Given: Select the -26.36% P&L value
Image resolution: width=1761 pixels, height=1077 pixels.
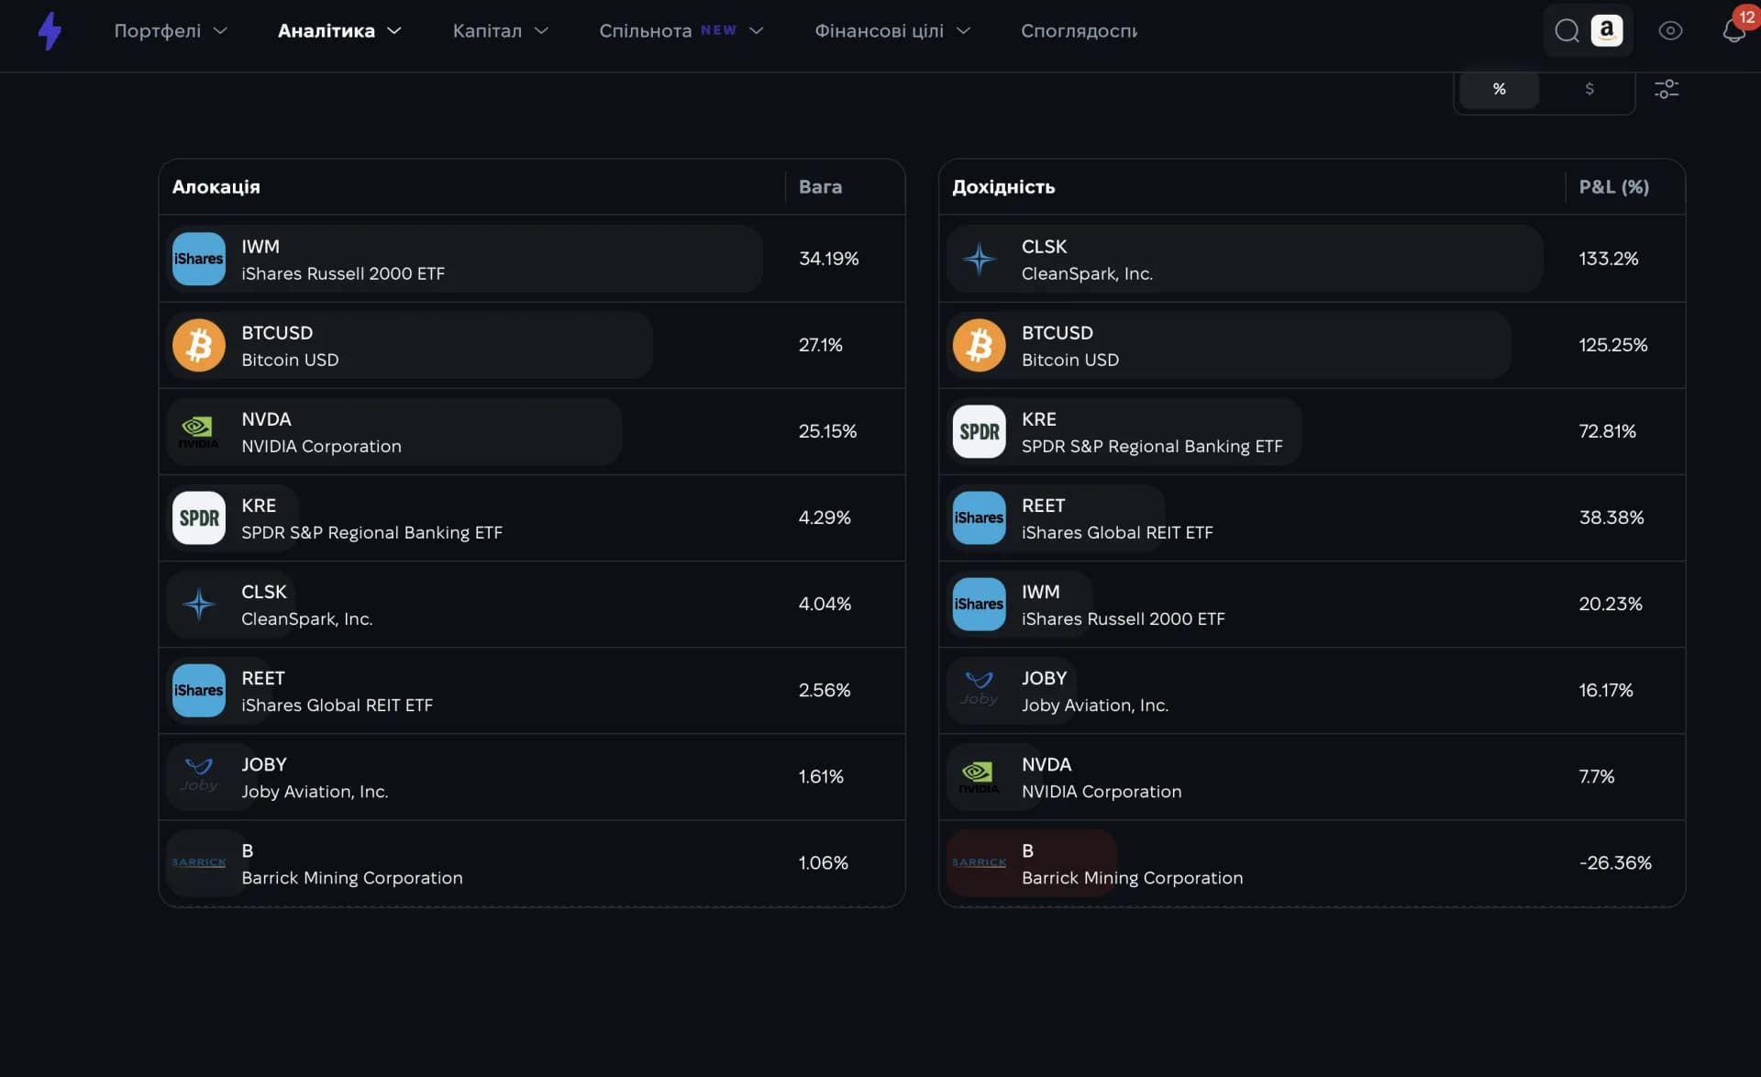Looking at the screenshot, I should click(1615, 862).
